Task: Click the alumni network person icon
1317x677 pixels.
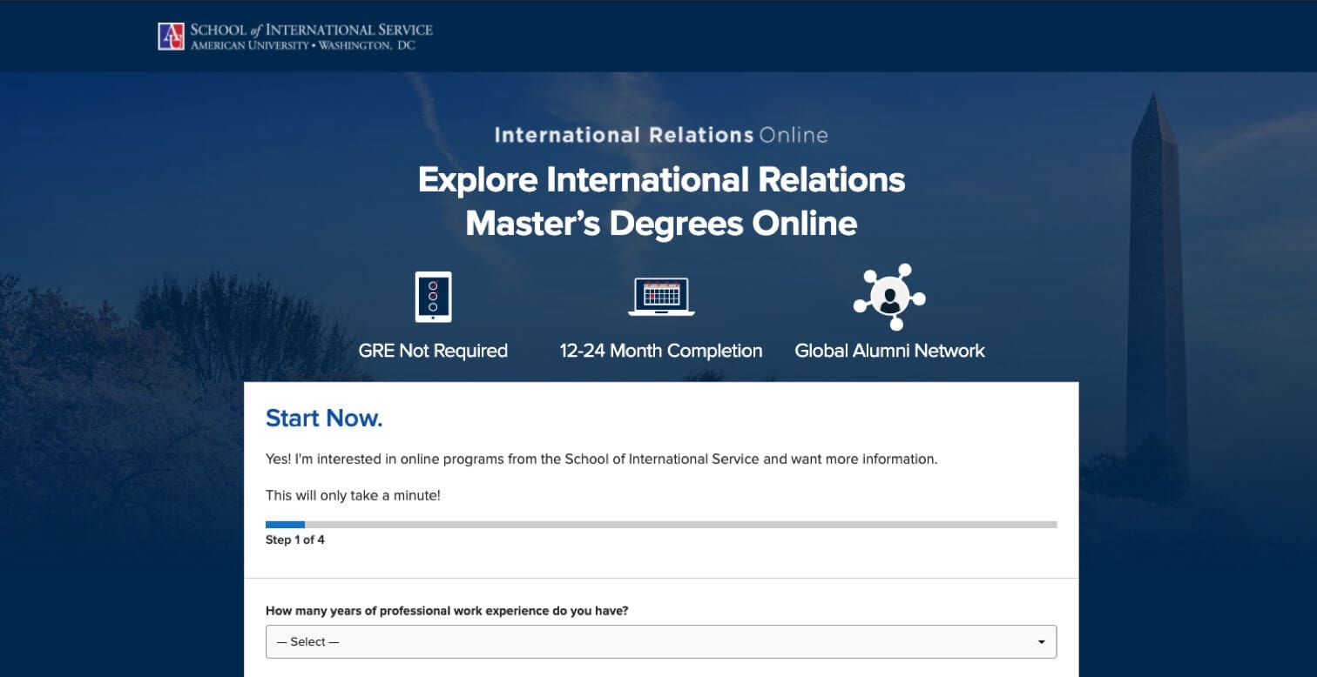Action: point(889,297)
